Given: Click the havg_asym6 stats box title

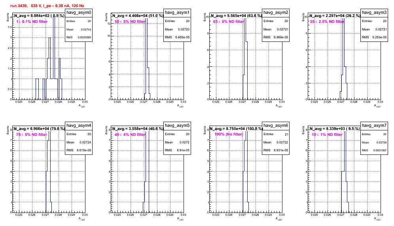Looking at the screenshot, I should pyautogui.click(x=276, y=126).
